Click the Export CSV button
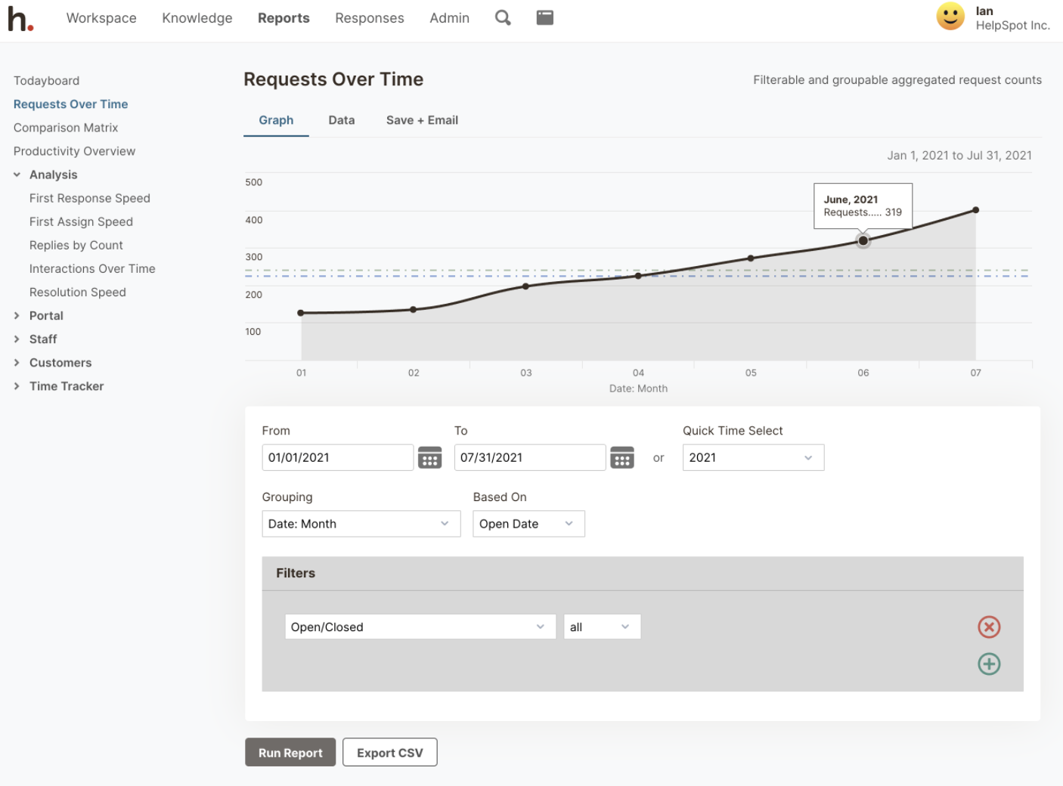 coord(389,753)
